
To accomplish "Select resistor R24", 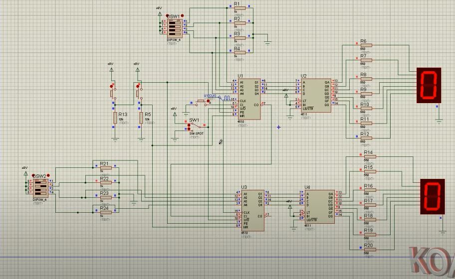I will click(106, 212).
